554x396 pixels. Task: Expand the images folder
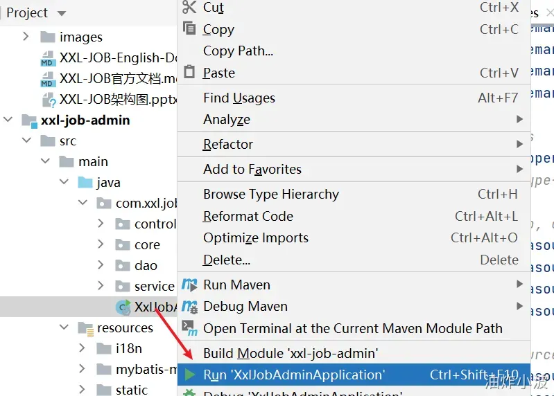(x=26, y=36)
